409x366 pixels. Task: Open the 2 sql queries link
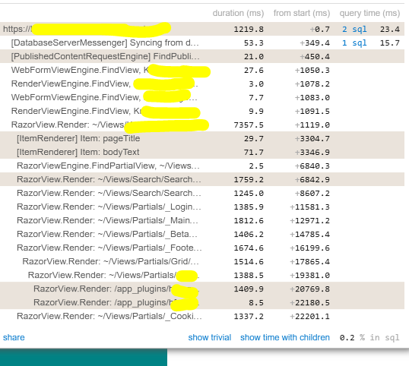354,29
